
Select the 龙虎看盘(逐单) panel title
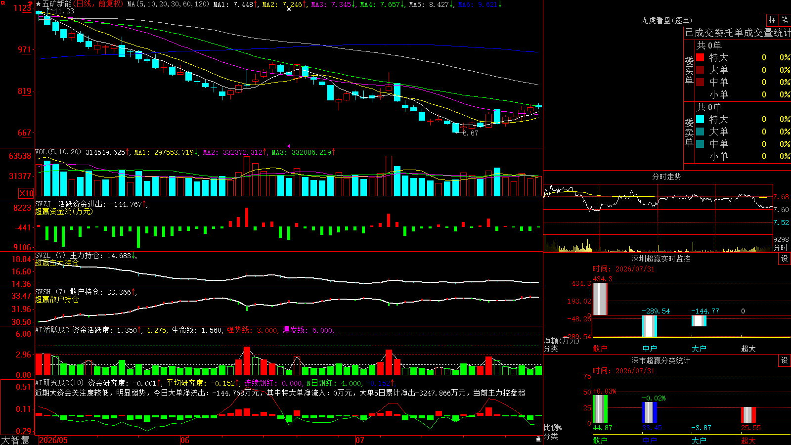click(666, 20)
